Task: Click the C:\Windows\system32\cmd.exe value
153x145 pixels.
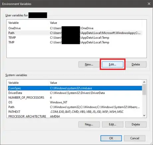Action: (71, 88)
